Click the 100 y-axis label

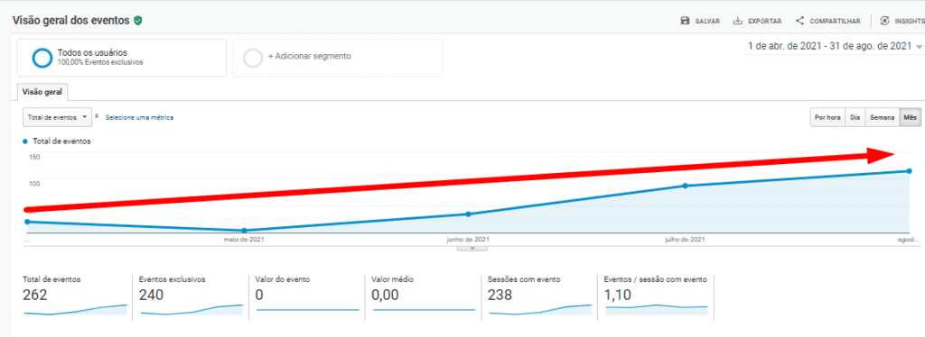(x=33, y=184)
